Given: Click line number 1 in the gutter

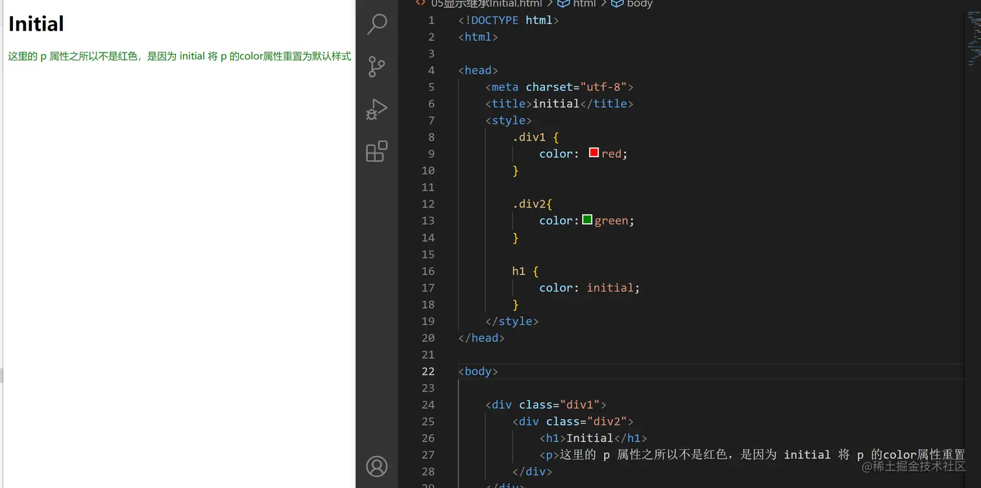Looking at the screenshot, I should pyautogui.click(x=431, y=20).
